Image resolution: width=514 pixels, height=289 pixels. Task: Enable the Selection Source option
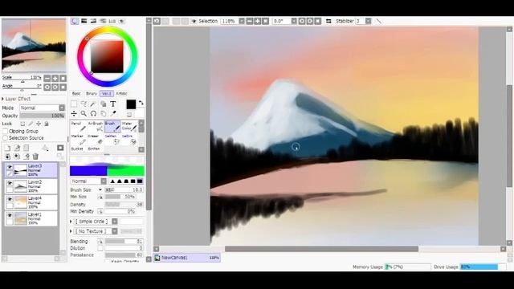pyautogui.click(x=6, y=138)
